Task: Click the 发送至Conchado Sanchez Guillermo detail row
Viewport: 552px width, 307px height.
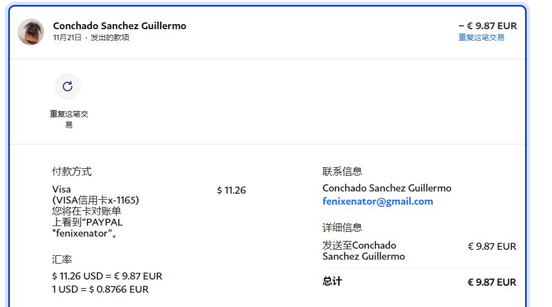Action: tap(363, 251)
